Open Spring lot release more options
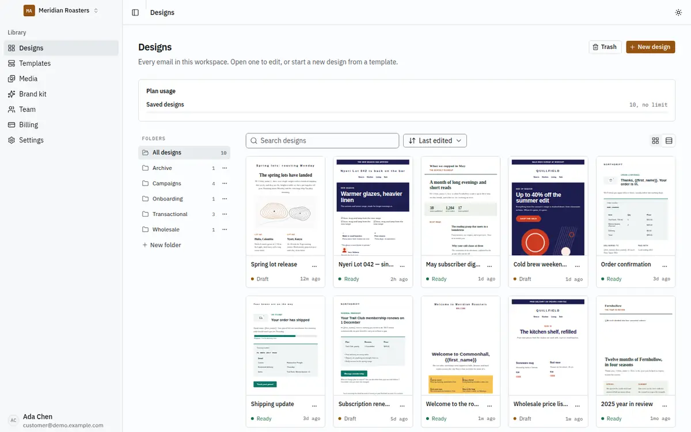Screen dimensions: 691x432 [314, 266]
